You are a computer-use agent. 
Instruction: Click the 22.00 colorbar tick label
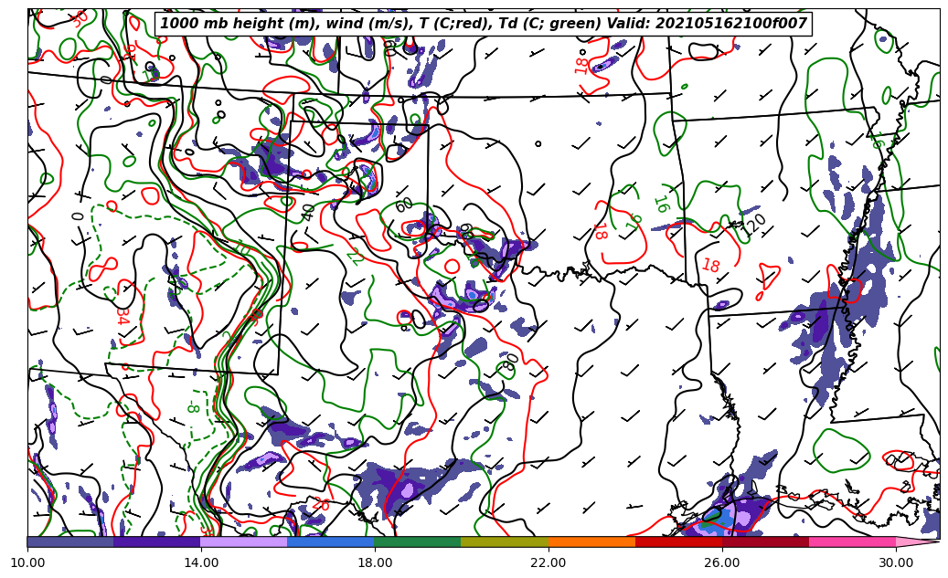(x=549, y=562)
